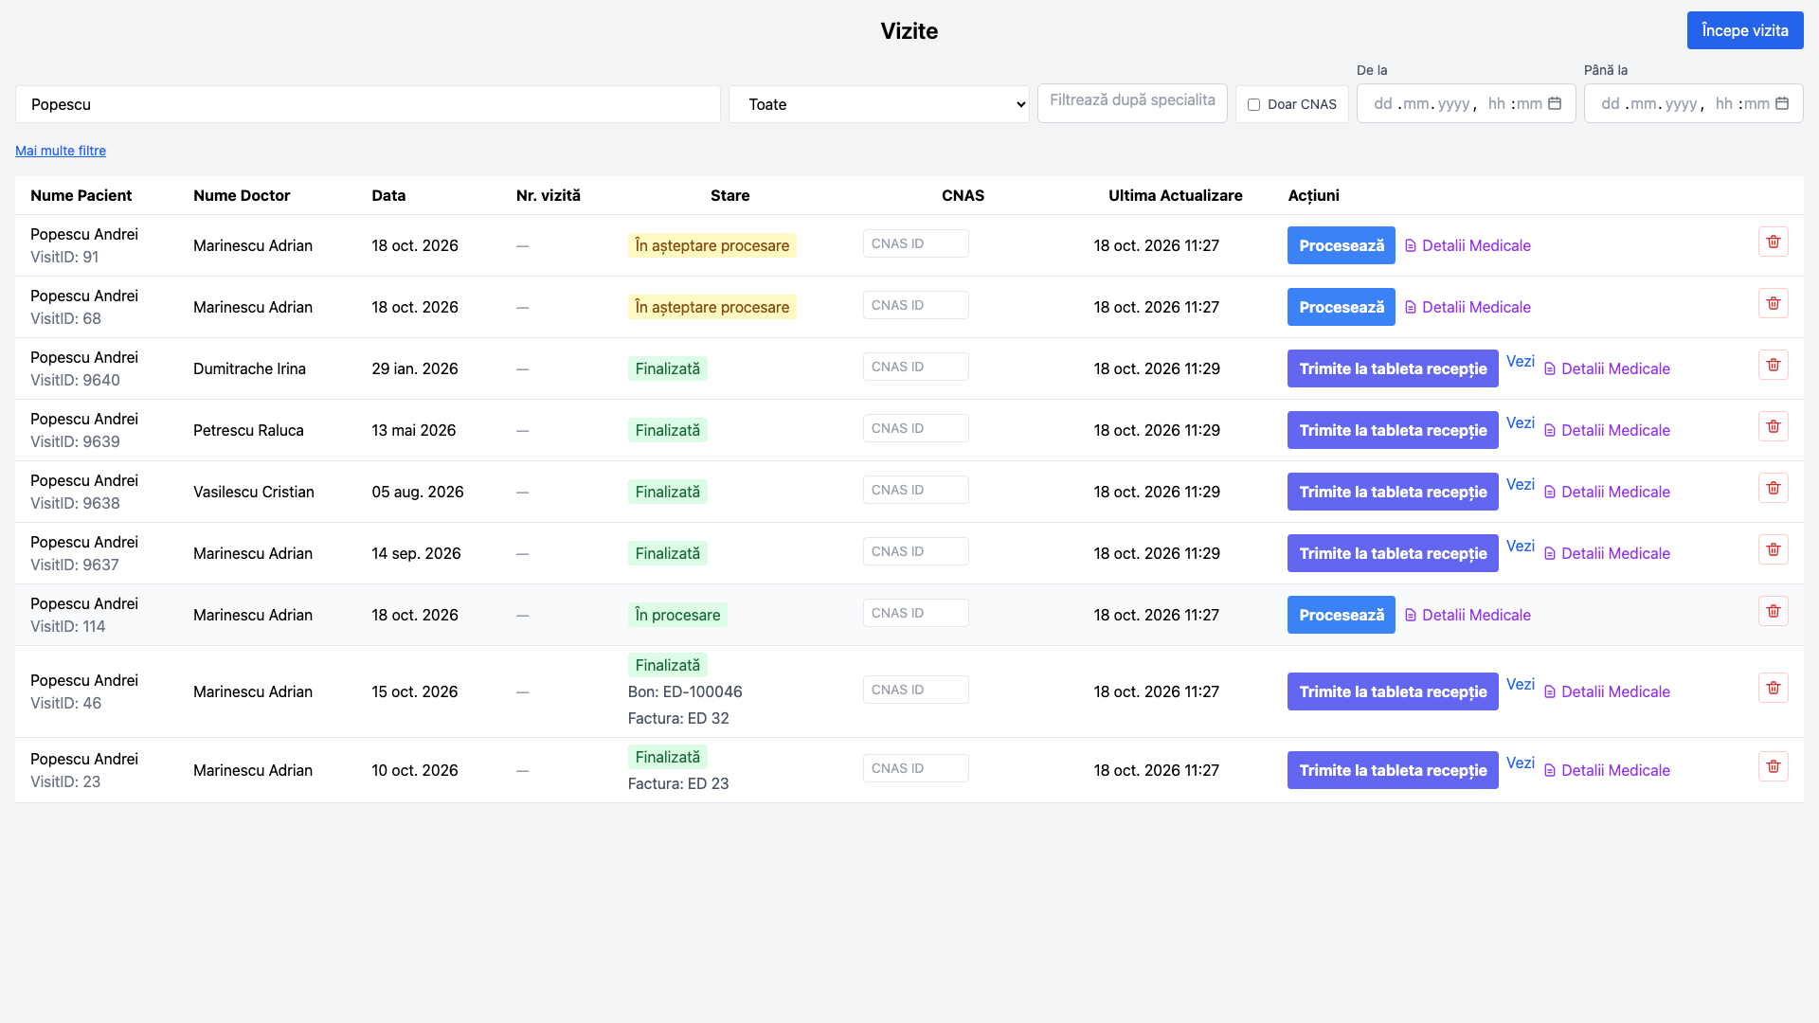This screenshot has height=1023, width=1819.
Task: Click trash icon for VisitID 9639
Action: (1773, 426)
